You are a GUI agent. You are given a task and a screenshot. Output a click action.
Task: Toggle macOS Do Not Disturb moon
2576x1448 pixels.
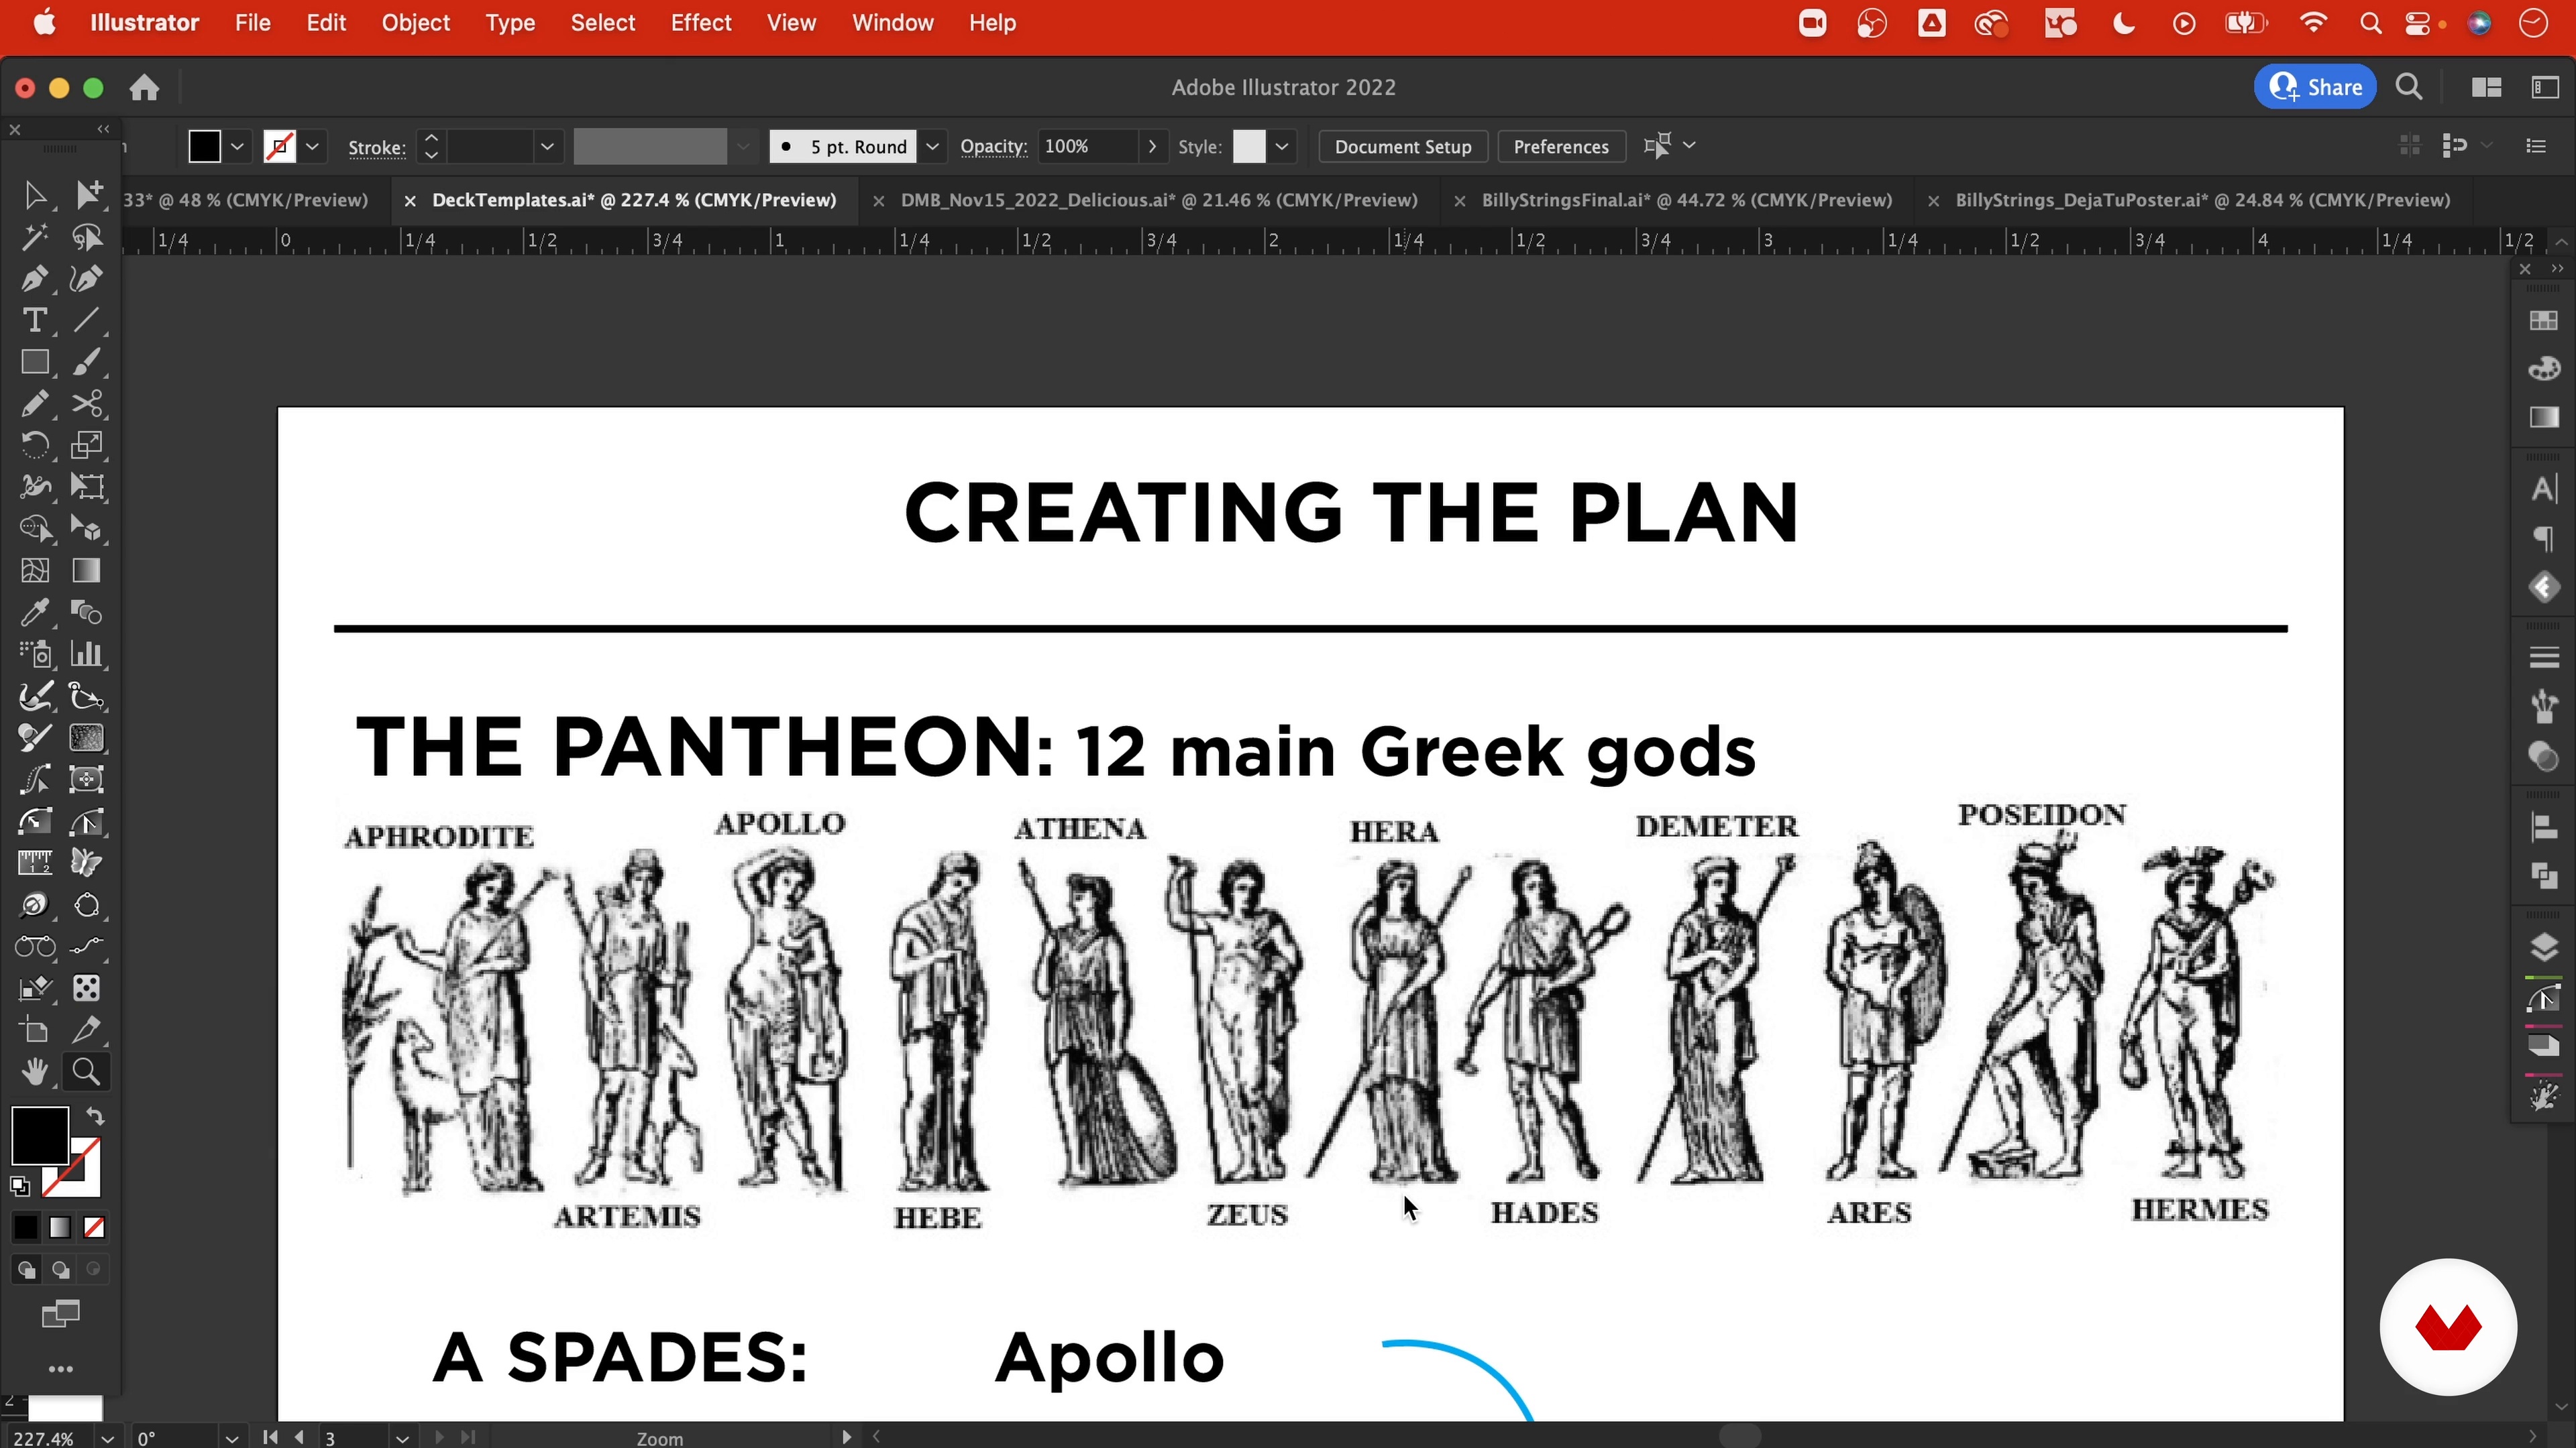click(x=2123, y=23)
